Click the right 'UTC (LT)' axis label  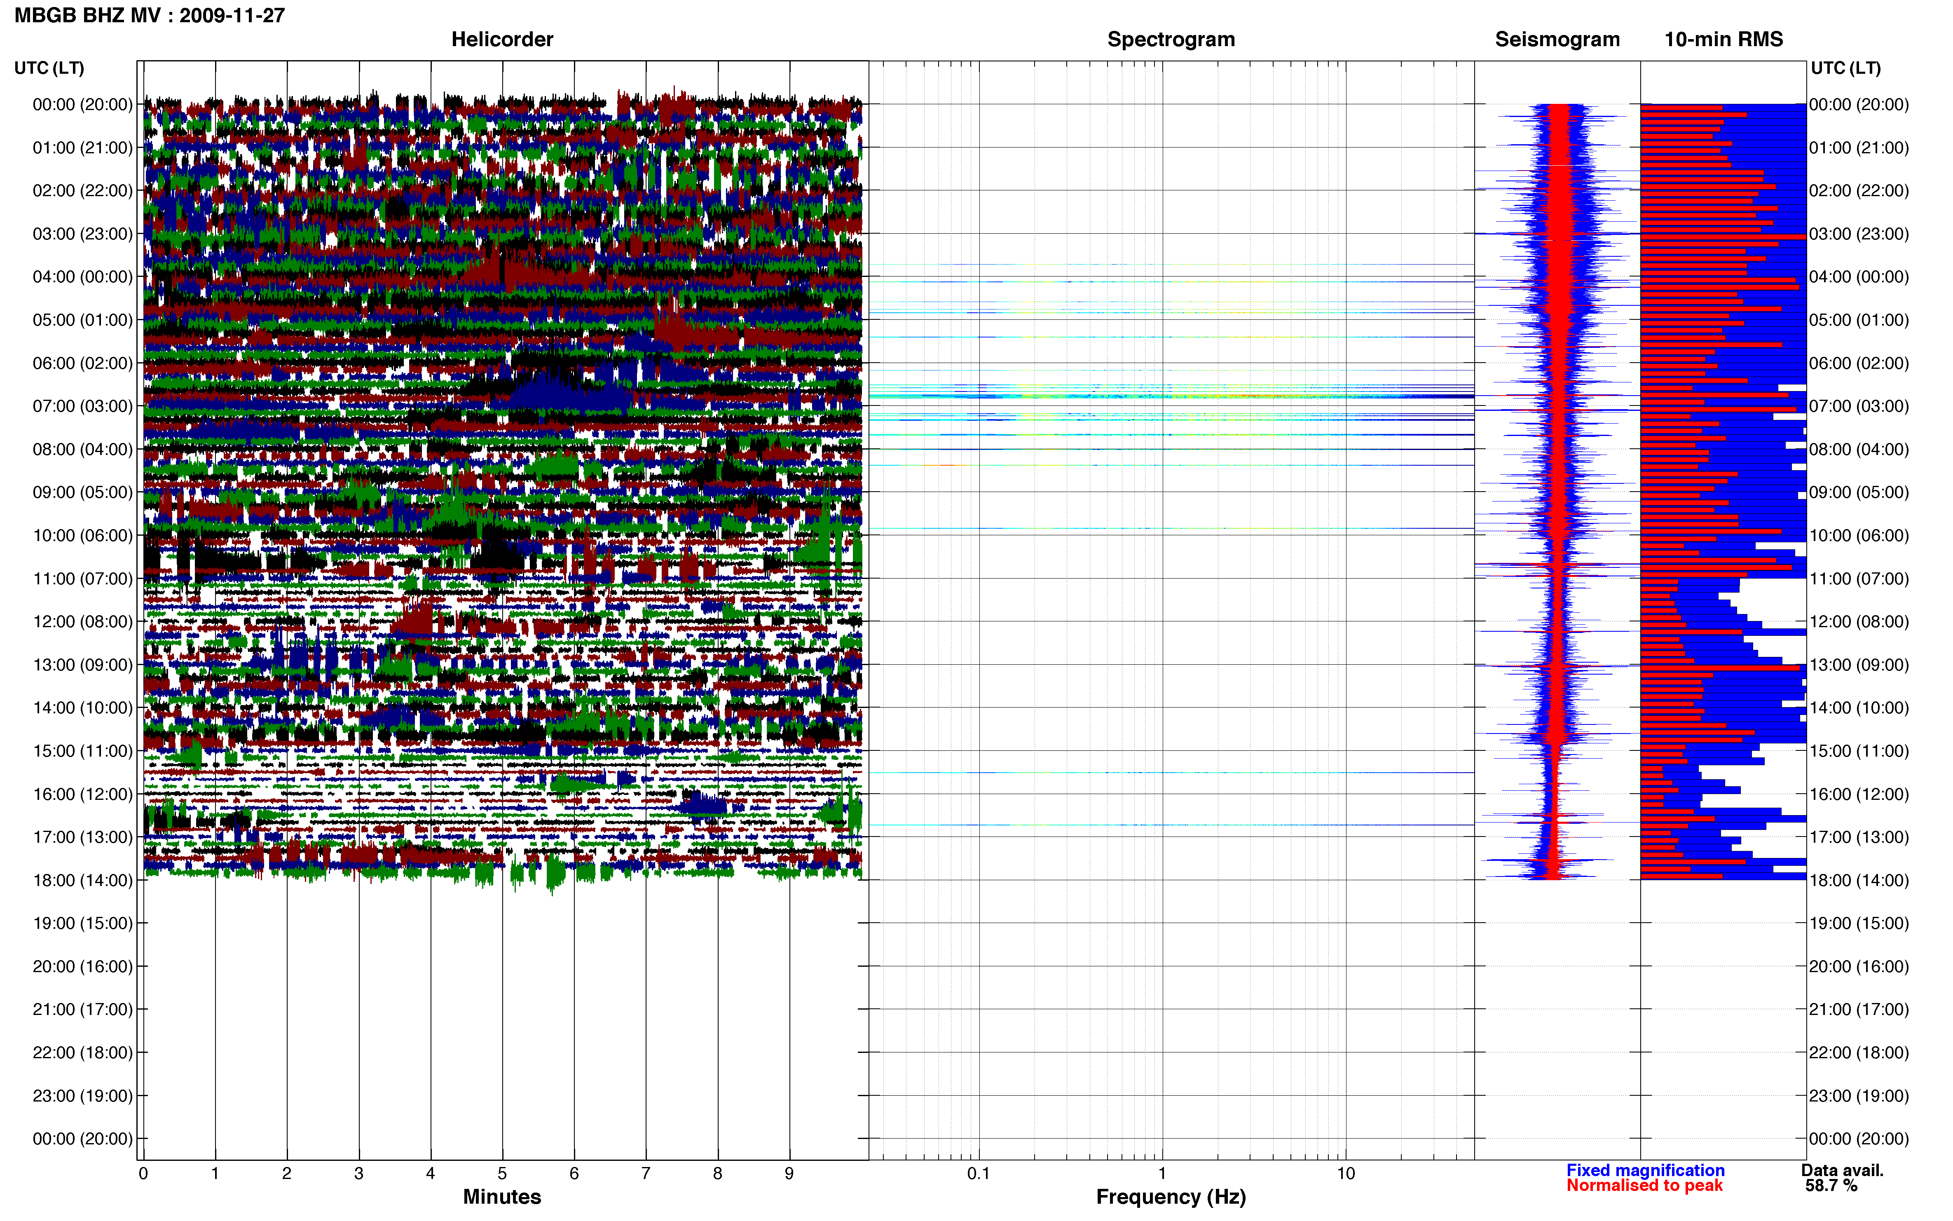[x=1845, y=68]
